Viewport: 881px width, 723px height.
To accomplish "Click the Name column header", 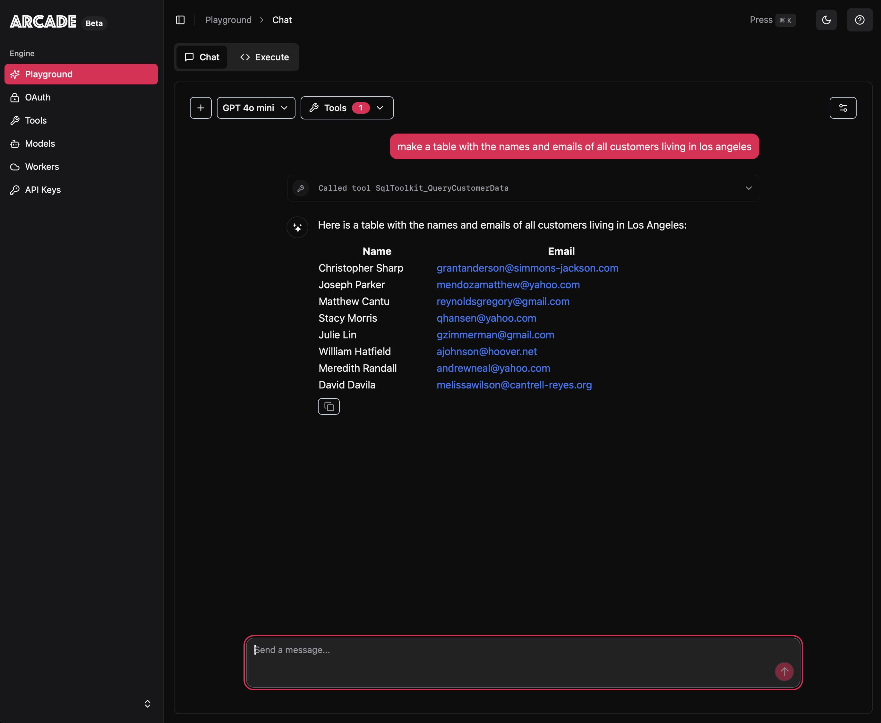I will [x=377, y=252].
